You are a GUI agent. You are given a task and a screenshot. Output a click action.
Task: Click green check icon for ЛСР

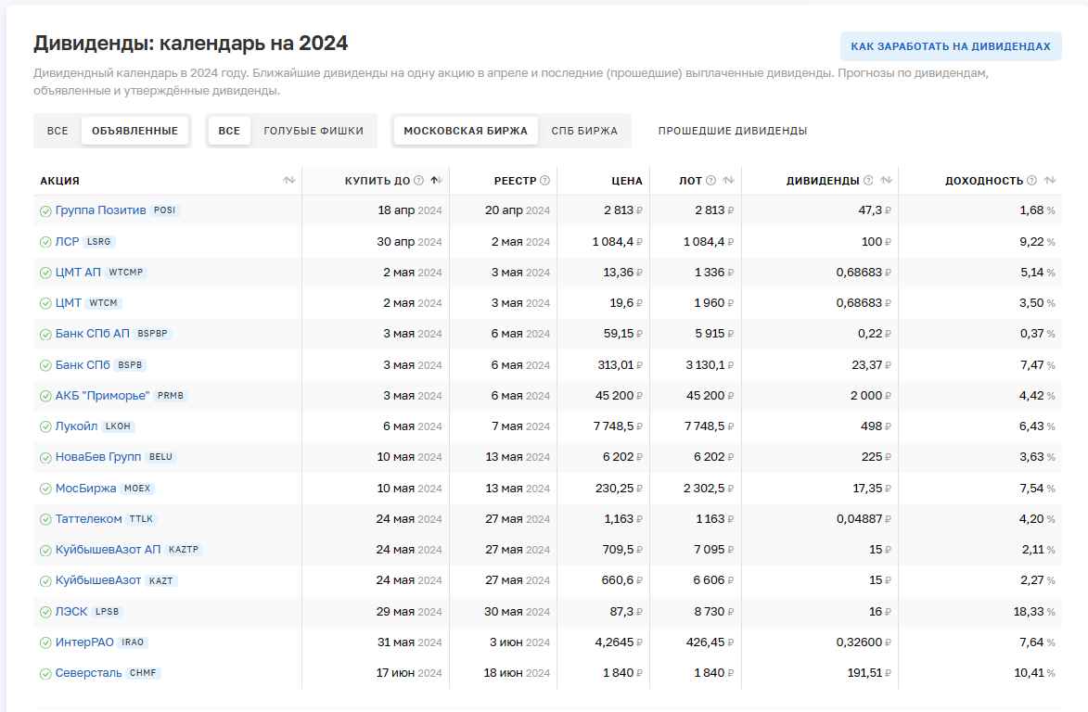[x=45, y=242]
